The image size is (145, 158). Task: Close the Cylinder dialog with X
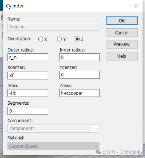[x=136, y=6]
